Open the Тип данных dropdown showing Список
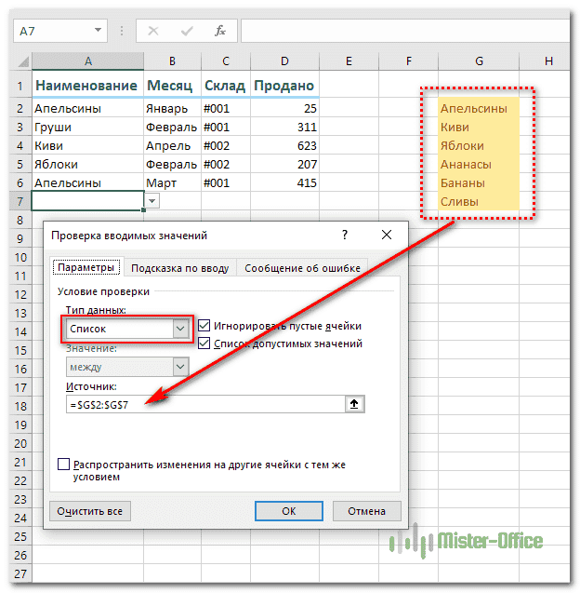Screen dimensions: 580x593 180,329
